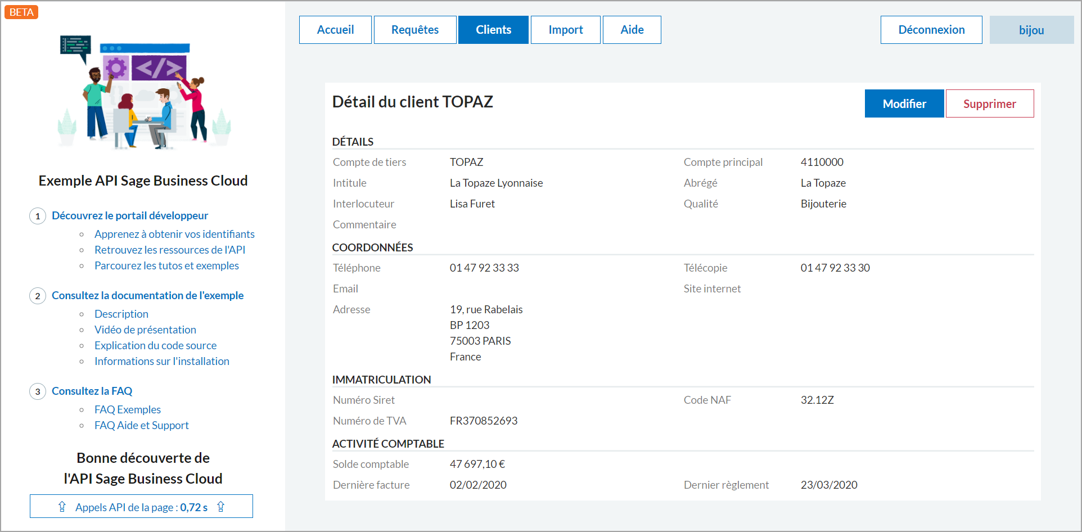Click the Qualité value Bijouterie
This screenshot has height=532, width=1082.
823,204
